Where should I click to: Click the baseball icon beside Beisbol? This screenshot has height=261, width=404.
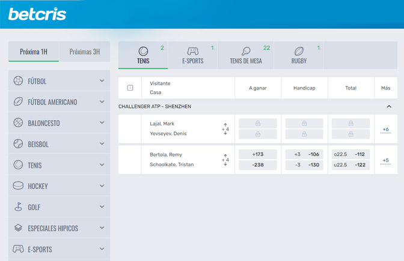[x=18, y=144]
